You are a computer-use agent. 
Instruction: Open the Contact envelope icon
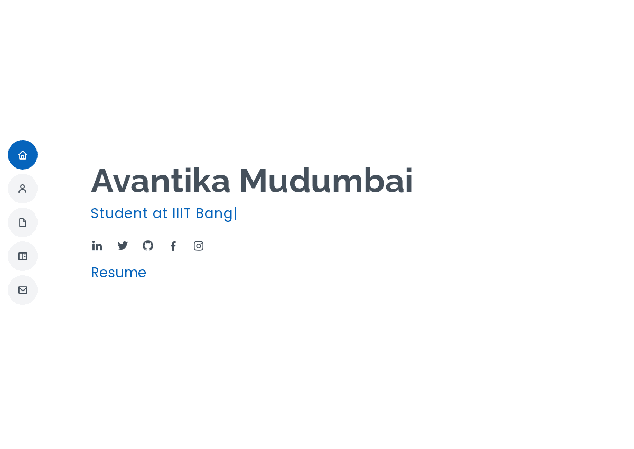pyautogui.click(x=23, y=290)
